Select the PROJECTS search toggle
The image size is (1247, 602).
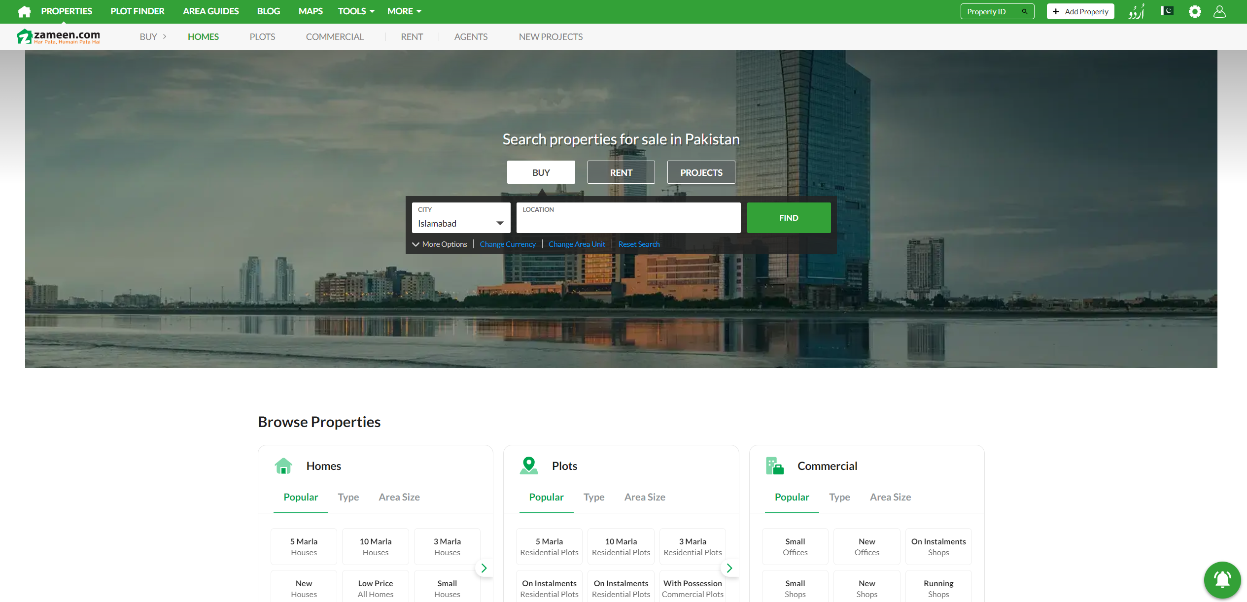(701, 172)
